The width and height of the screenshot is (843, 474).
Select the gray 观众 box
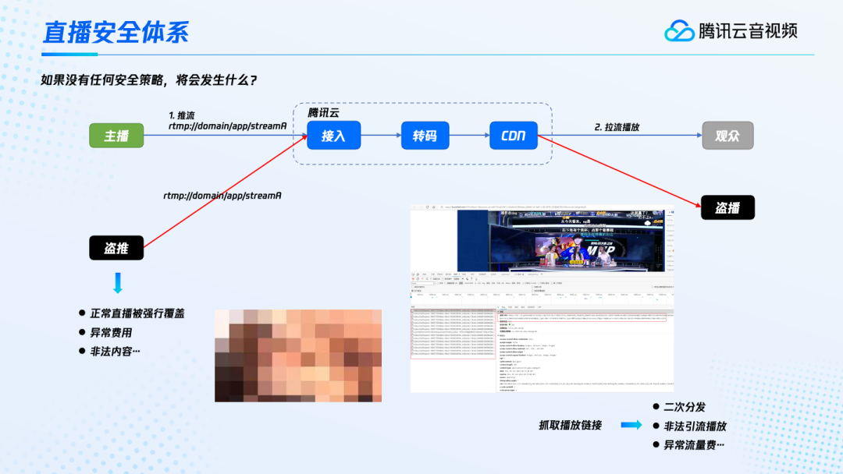pos(727,136)
